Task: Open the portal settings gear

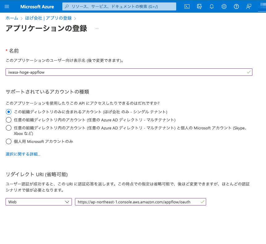Action: [x=224, y=6]
